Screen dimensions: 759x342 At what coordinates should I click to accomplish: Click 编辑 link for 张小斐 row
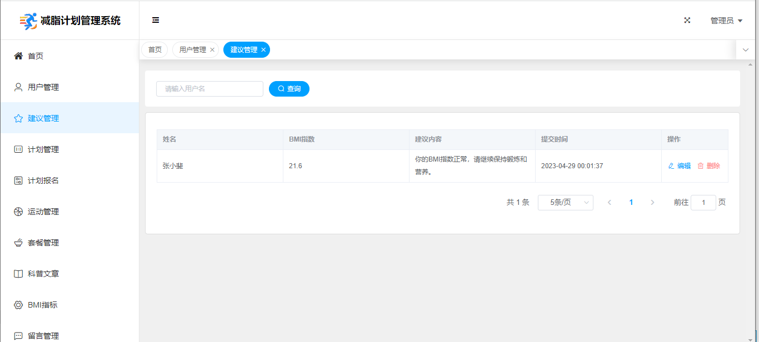click(x=680, y=166)
